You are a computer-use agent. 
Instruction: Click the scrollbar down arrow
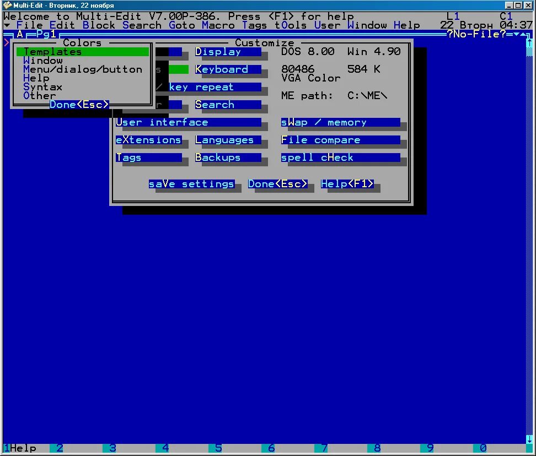click(x=529, y=439)
